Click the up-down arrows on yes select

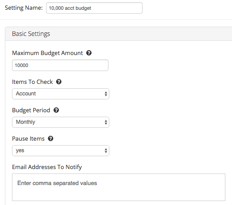(x=106, y=150)
